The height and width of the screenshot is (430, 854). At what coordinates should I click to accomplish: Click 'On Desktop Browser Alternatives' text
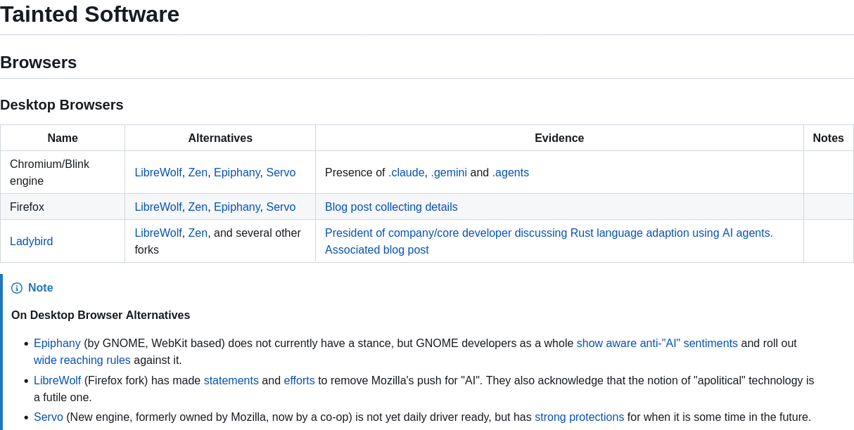(x=101, y=315)
